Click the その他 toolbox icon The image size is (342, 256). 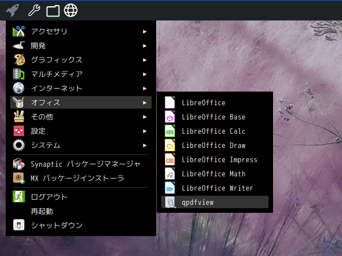19,117
